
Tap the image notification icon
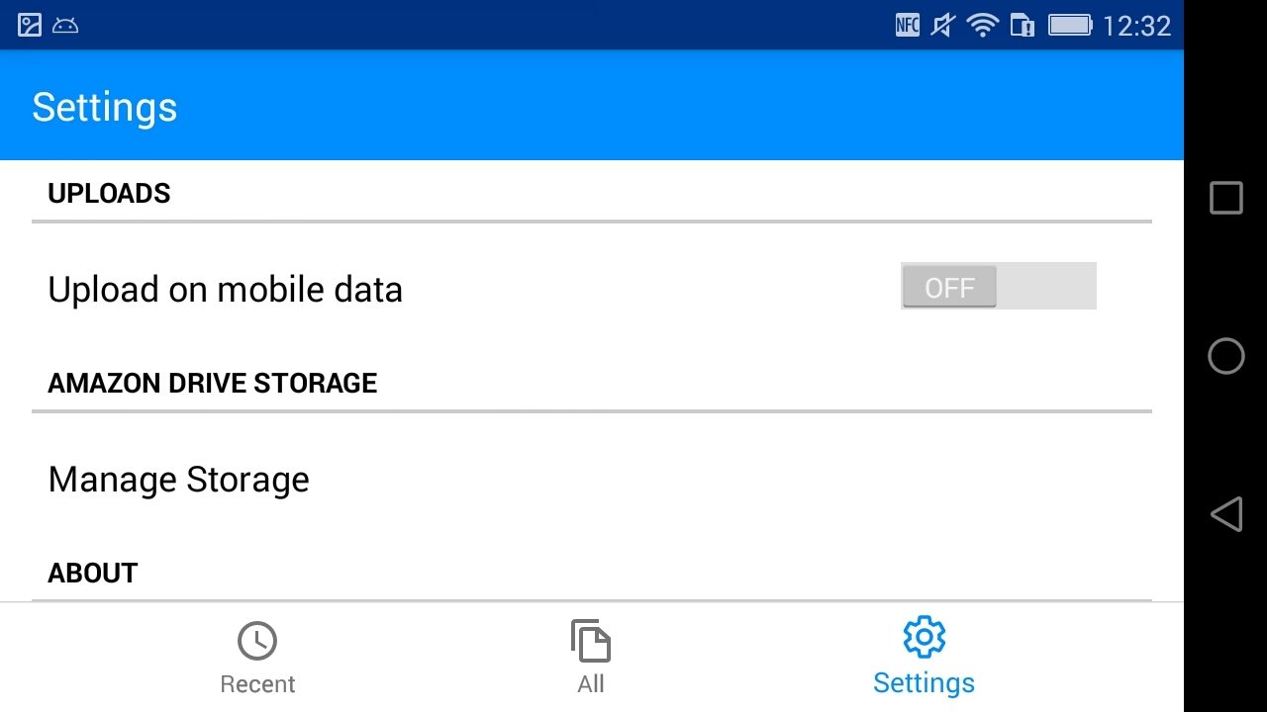pyautogui.click(x=30, y=25)
